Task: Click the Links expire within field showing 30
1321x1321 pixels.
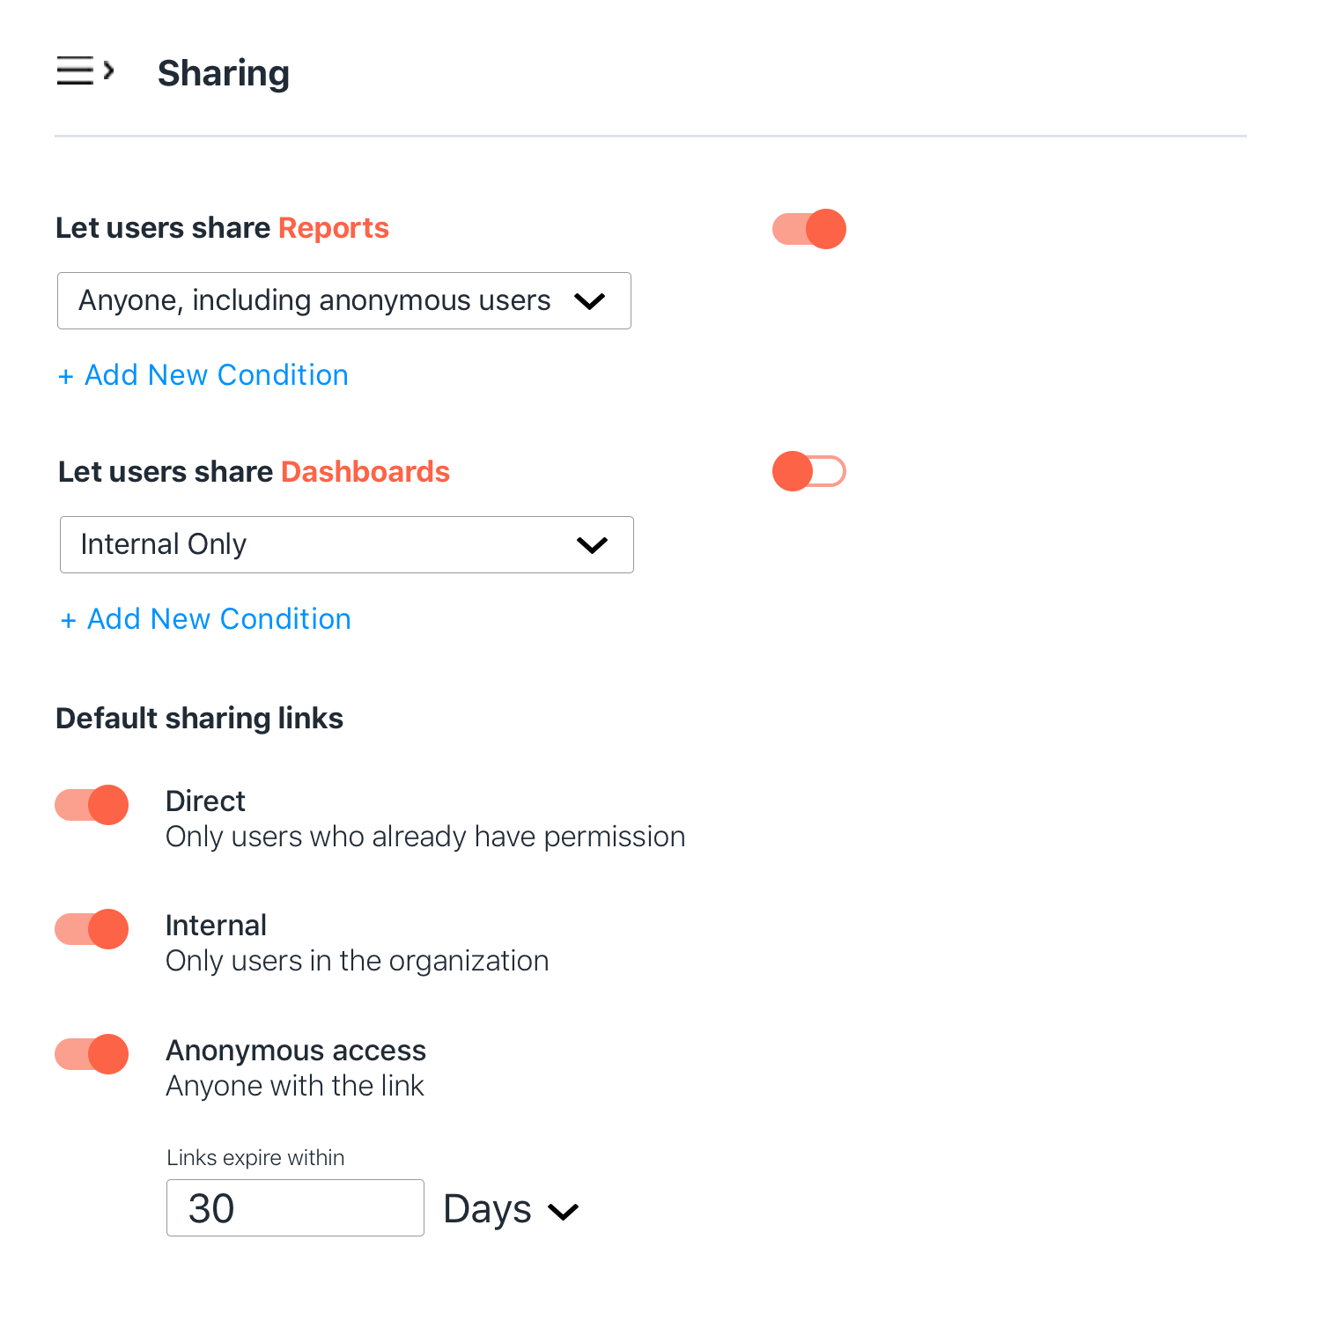Action: pyautogui.click(x=295, y=1208)
